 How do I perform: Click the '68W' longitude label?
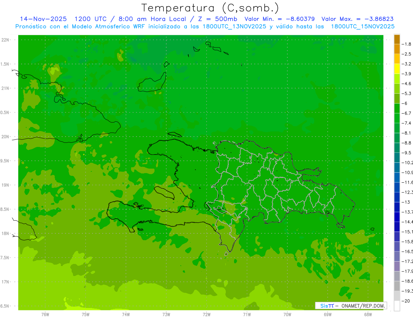pyautogui.click(x=368, y=315)
